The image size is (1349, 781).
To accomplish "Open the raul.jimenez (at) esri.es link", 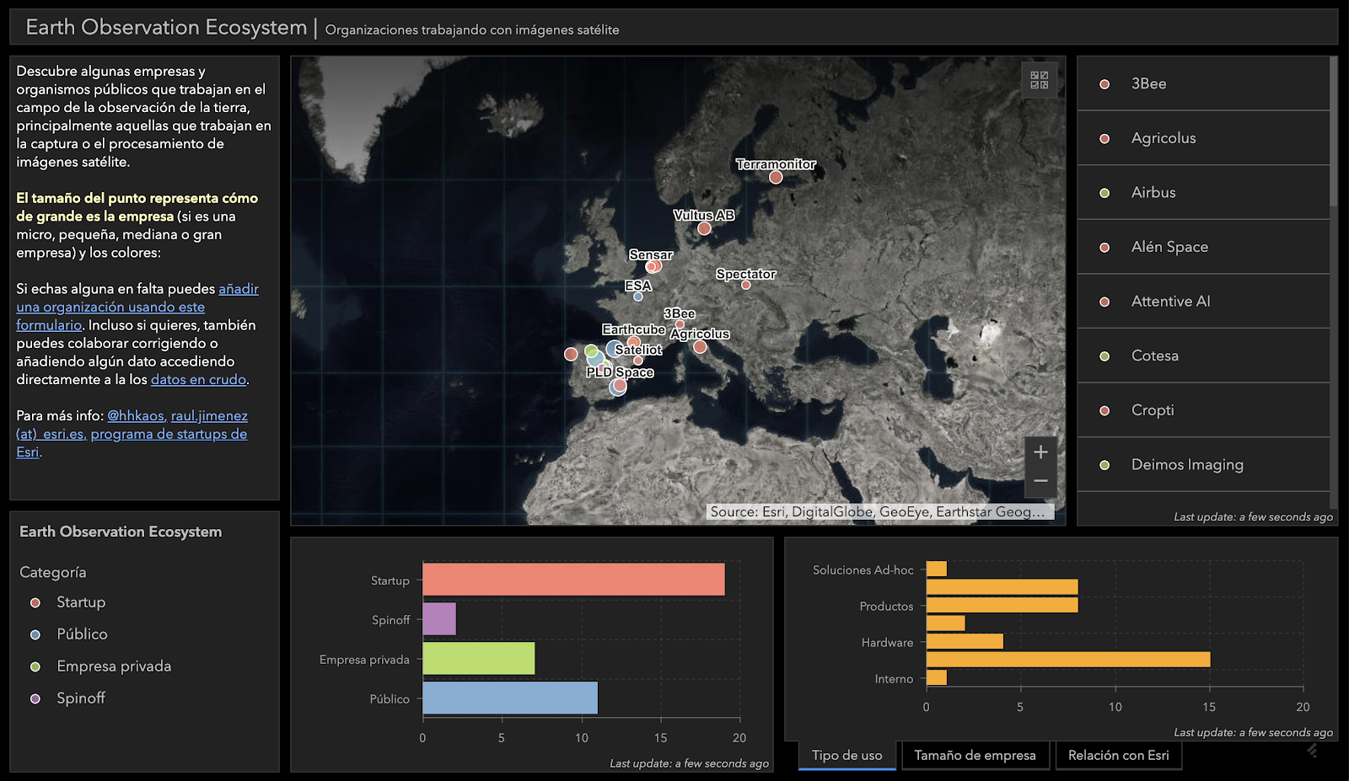I will 209,416.
